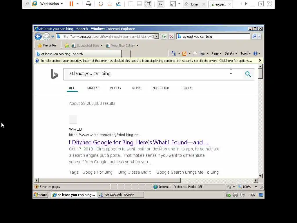Click Send Ctrl+Alt+Del toolbar icon
This screenshot has height=223, width=297.
click(88, 4)
